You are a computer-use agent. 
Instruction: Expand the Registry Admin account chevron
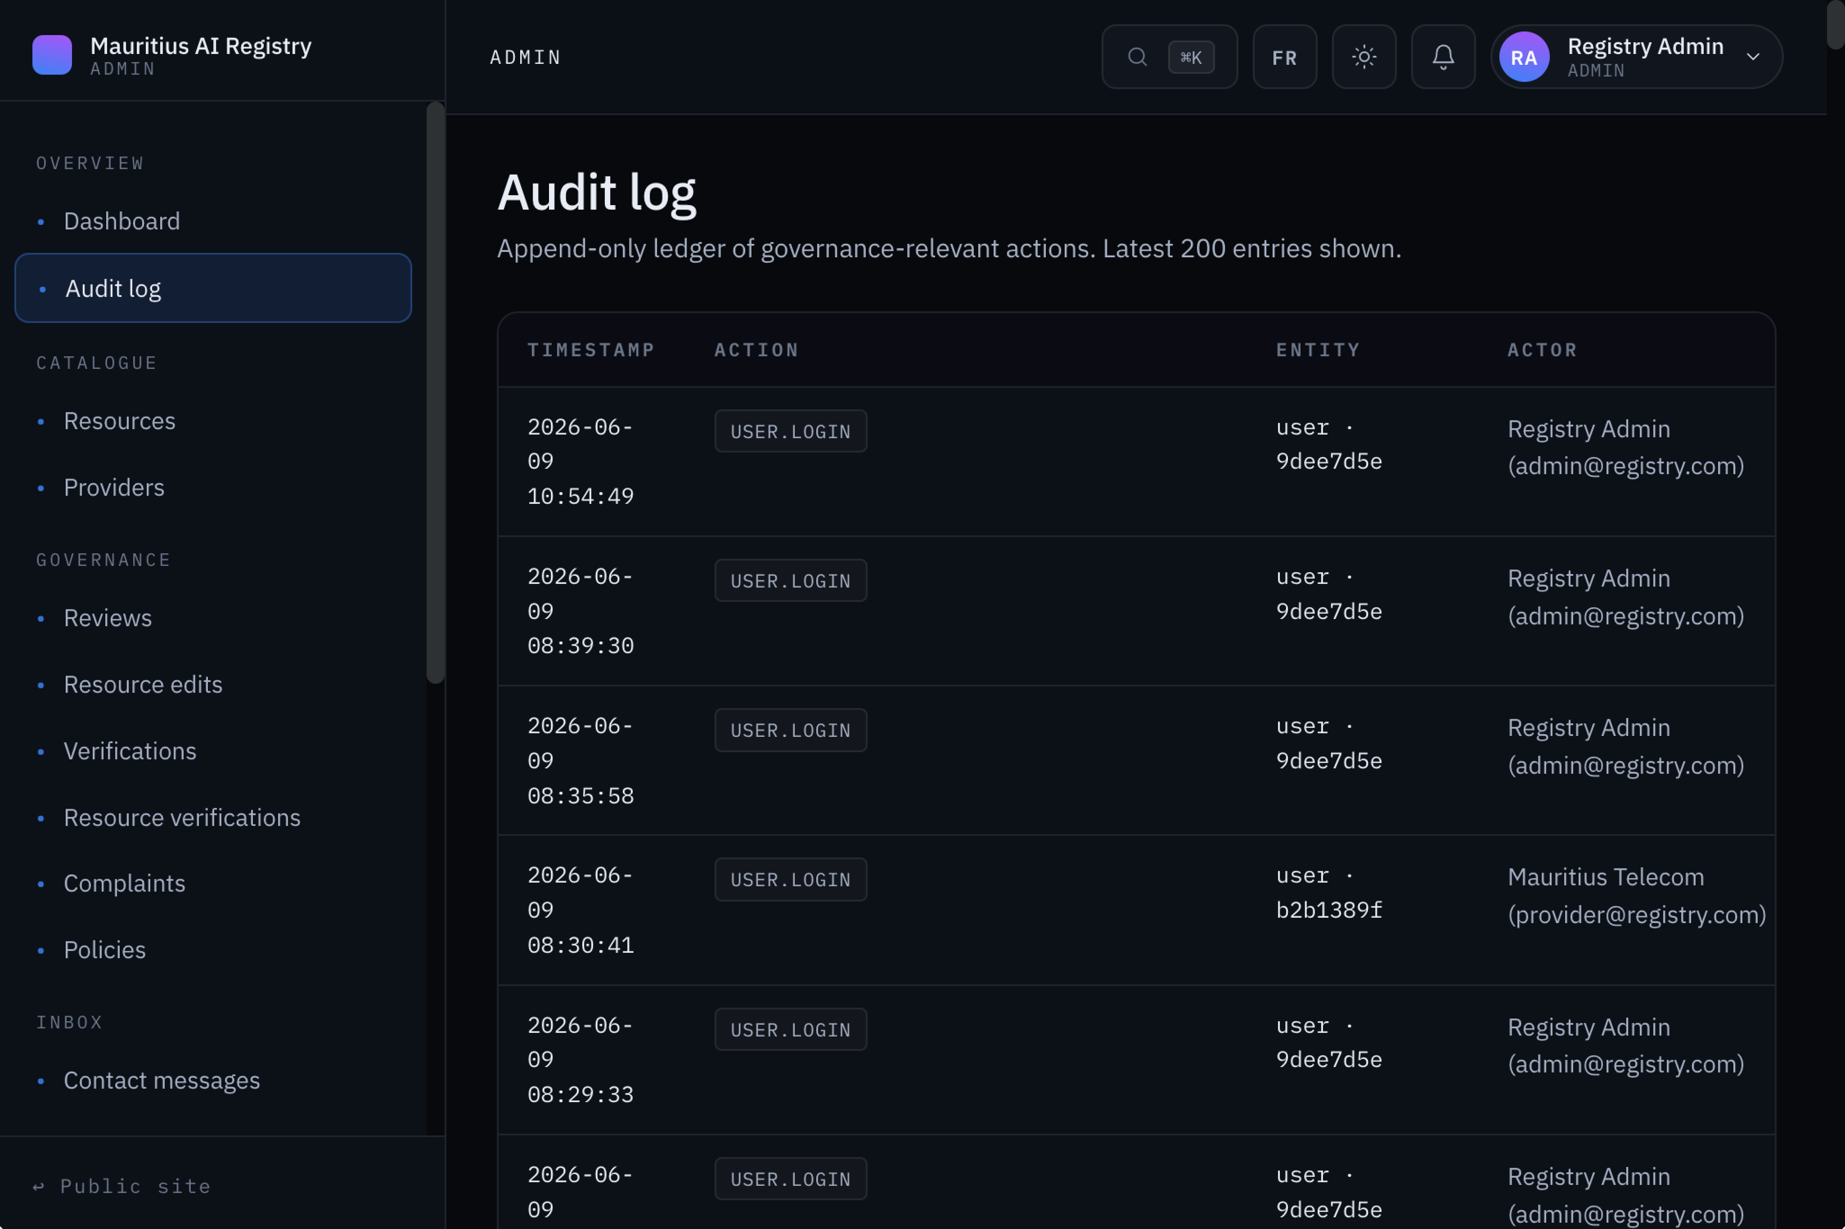tap(1752, 57)
